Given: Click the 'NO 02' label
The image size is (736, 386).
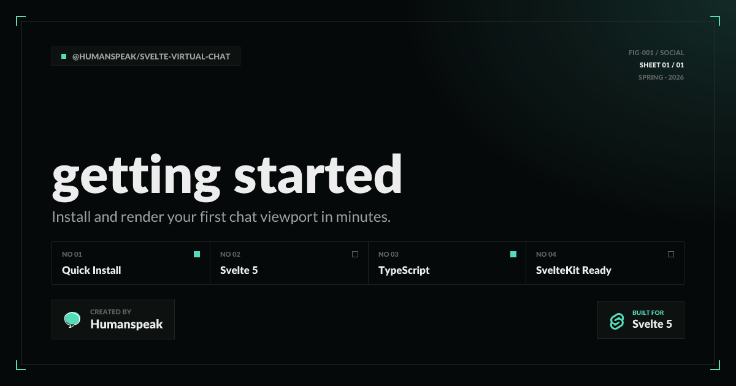Looking at the screenshot, I should tap(230, 254).
